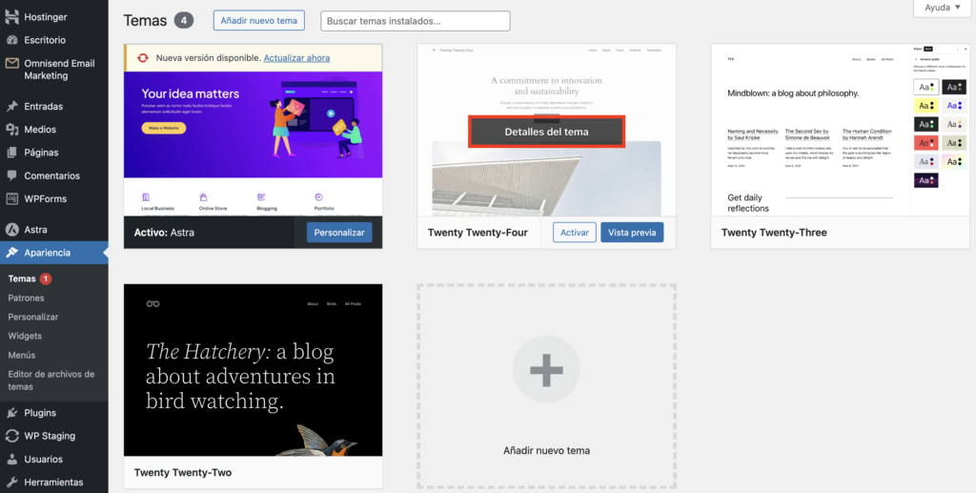
Task: Click the Twenty Twenty-Three theme name
Action: [x=774, y=232]
